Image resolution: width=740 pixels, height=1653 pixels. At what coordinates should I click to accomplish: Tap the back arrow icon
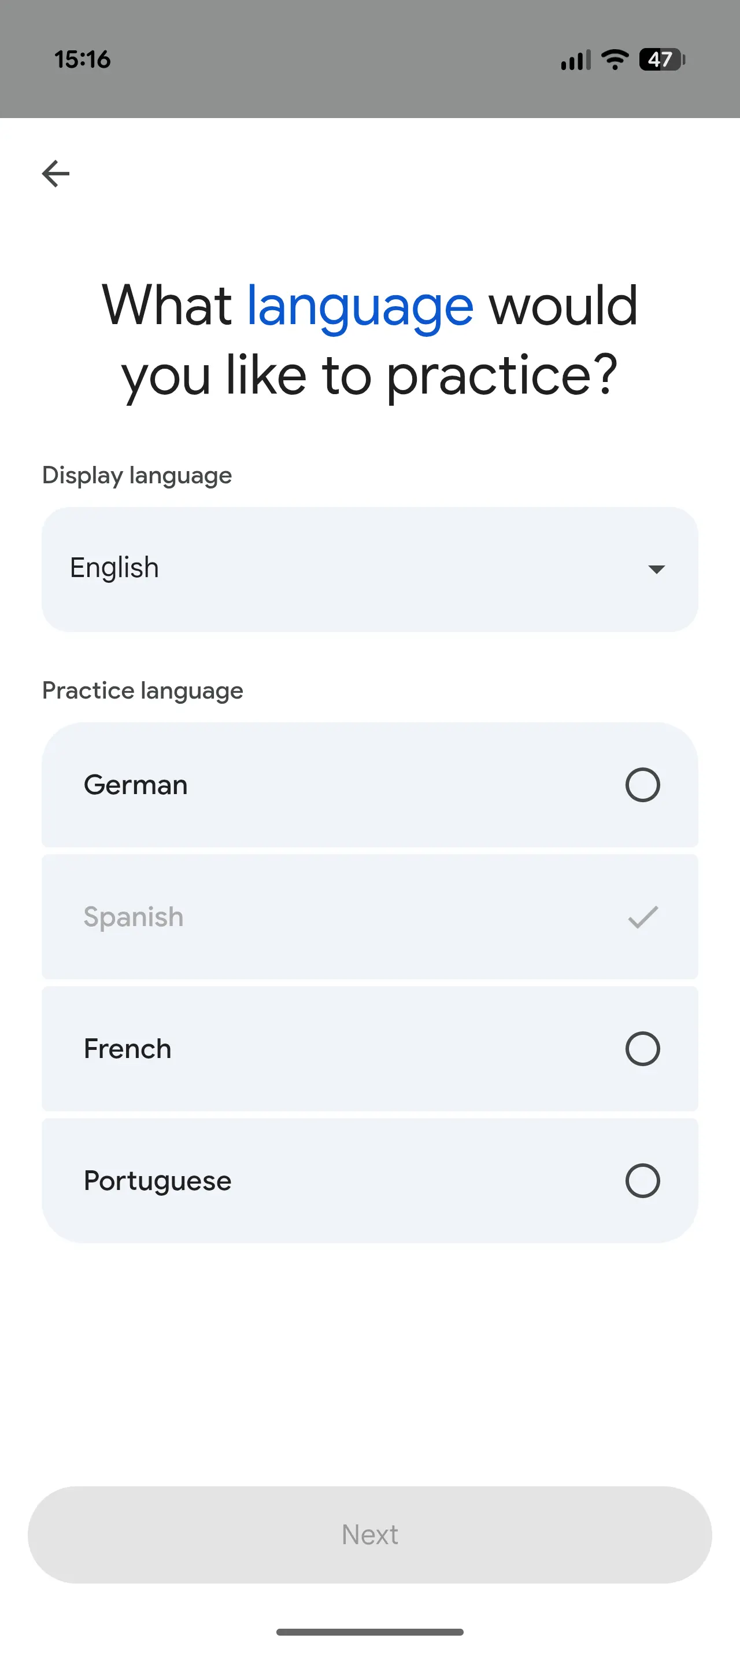(55, 173)
